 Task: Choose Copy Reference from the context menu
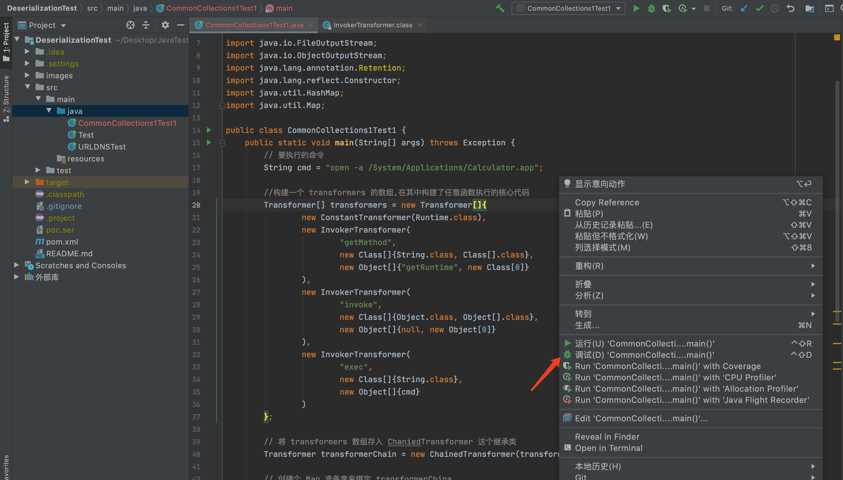[x=691, y=202]
